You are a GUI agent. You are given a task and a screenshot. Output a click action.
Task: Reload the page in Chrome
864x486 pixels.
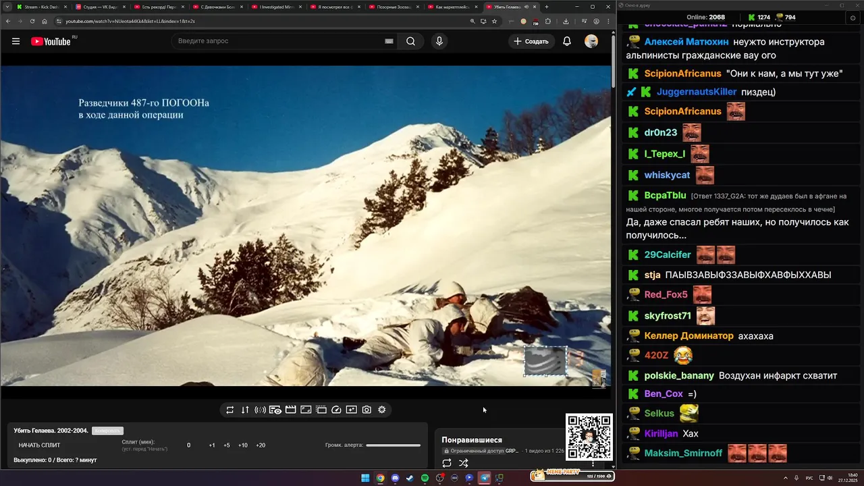pyautogui.click(x=32, y=21)
